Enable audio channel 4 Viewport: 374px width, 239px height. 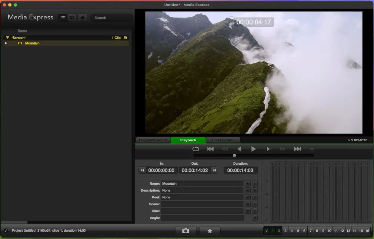coord(292,231)
